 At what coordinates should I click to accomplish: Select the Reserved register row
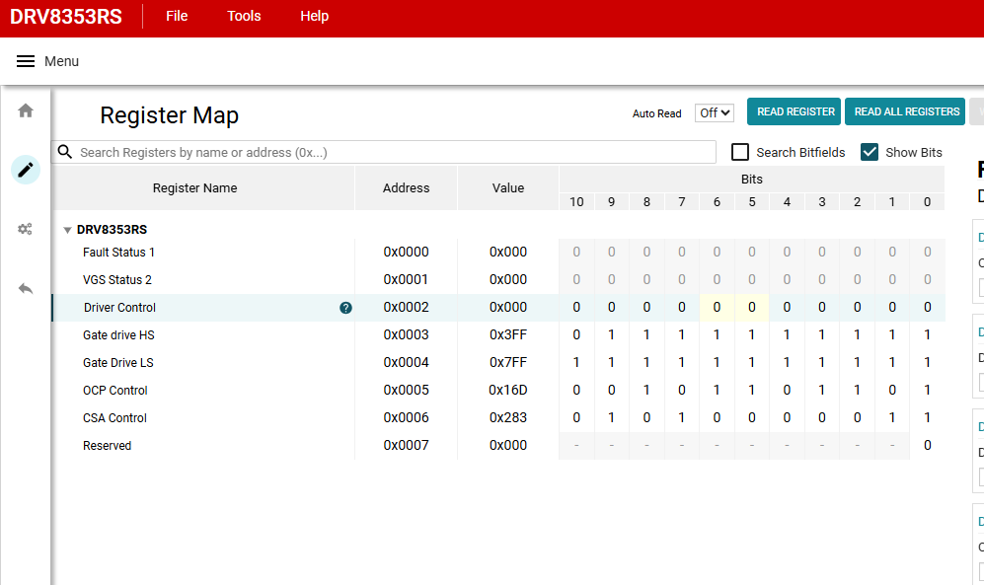tap(498, 445)
